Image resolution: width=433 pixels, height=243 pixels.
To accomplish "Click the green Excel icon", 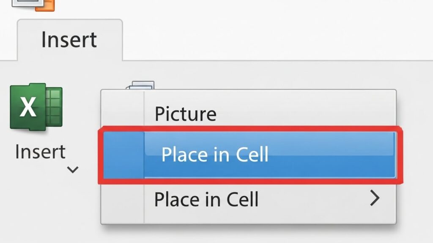I will [36, 107].
